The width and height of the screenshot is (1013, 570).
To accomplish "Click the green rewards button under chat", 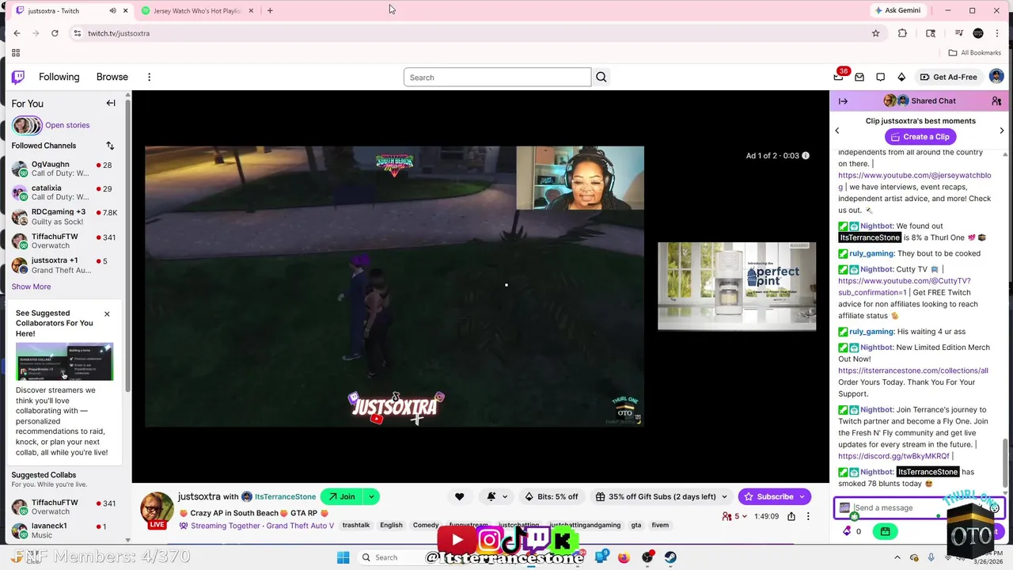I will click(x=885, y=531).
